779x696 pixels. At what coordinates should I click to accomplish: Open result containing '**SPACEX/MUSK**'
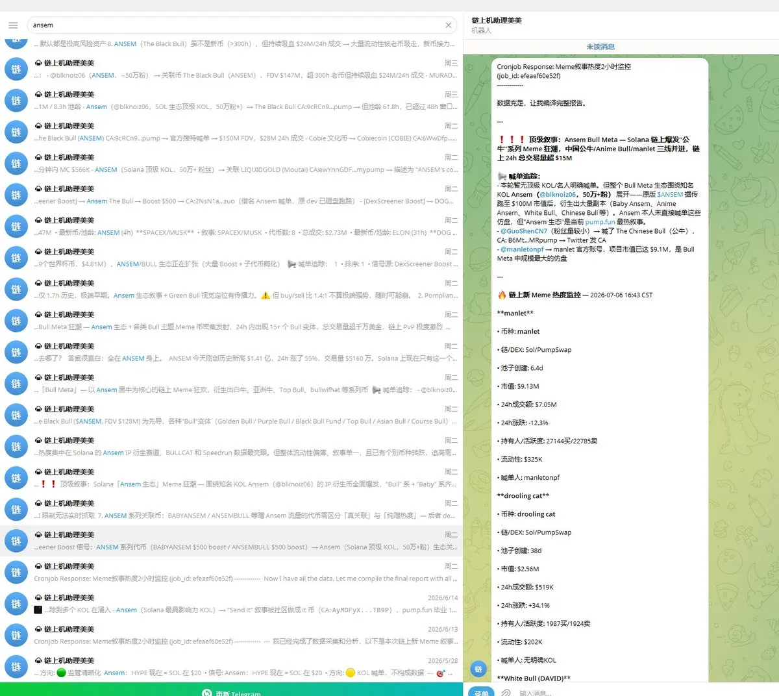tap(231, 226)
